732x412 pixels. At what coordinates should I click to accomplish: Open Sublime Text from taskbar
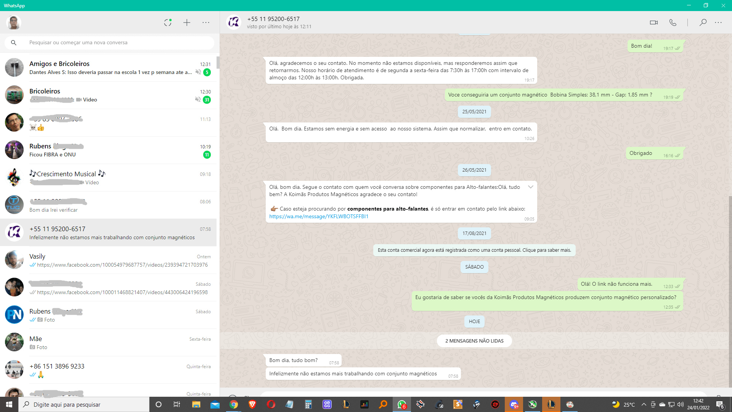[x=458, y=404]
